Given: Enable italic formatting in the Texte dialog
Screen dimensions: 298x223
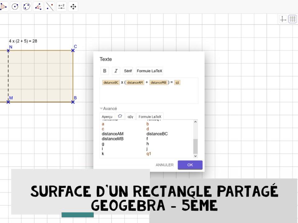Looking at the screenshot, I should click(x=116, y=71).
